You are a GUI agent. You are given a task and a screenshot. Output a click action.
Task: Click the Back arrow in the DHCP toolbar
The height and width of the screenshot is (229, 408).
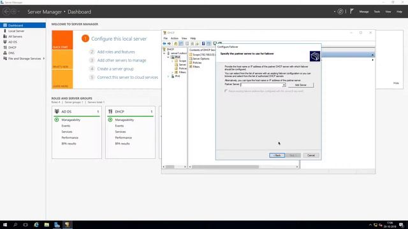(164, 44)
